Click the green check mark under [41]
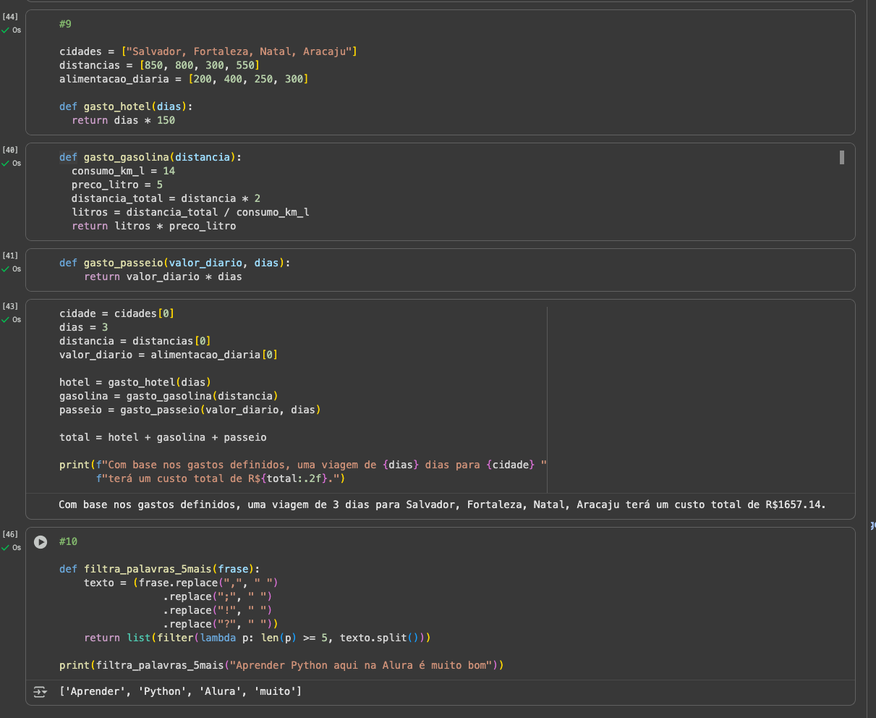The height and width of the screenshot is (718, 876). click(5, 269)
